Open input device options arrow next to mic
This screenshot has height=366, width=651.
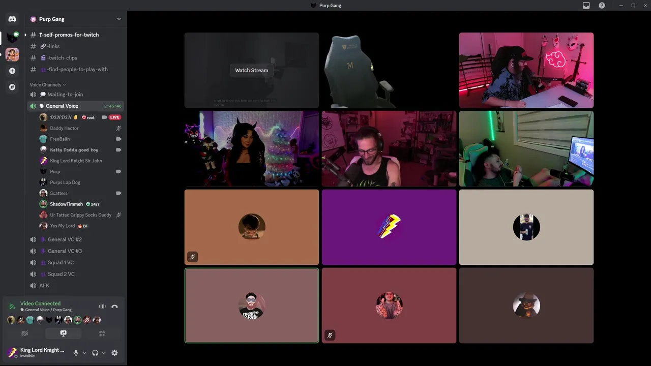click(x=84, y=353)
